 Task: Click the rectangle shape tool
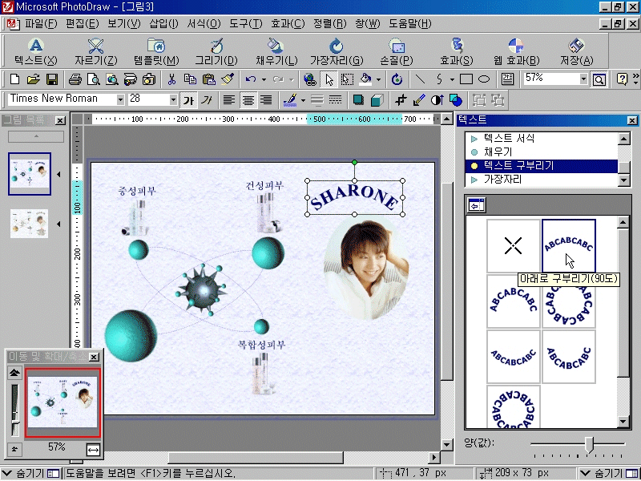coord(466,79)
